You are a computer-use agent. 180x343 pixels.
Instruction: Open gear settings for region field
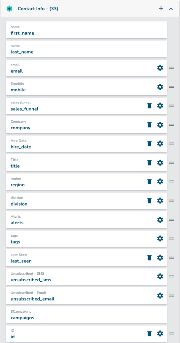pos(160,182)
